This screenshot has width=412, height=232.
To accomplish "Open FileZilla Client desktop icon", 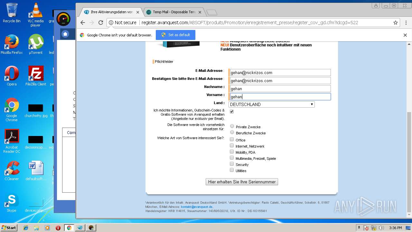I will pyautogui.click(x=36, y=76).
